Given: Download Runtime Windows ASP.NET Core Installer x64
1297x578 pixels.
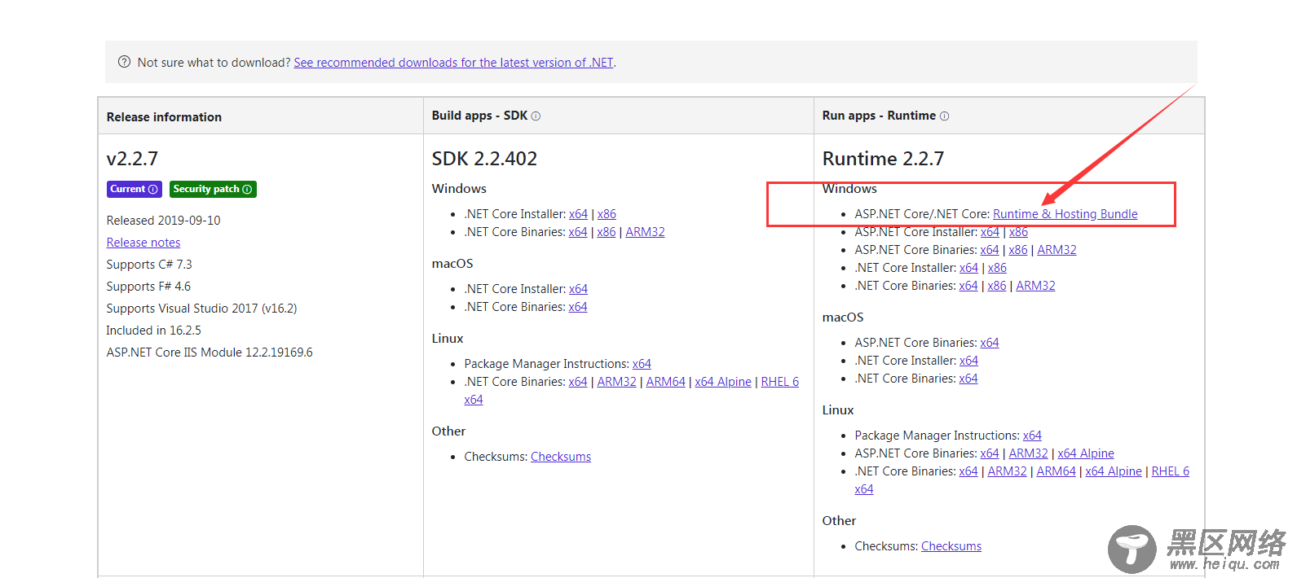Looking at the screenshot, I should click(x=990, y=232).
